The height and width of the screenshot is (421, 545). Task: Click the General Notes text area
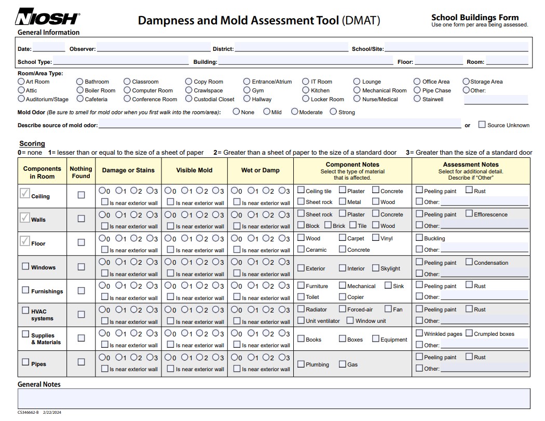point(274,398)
